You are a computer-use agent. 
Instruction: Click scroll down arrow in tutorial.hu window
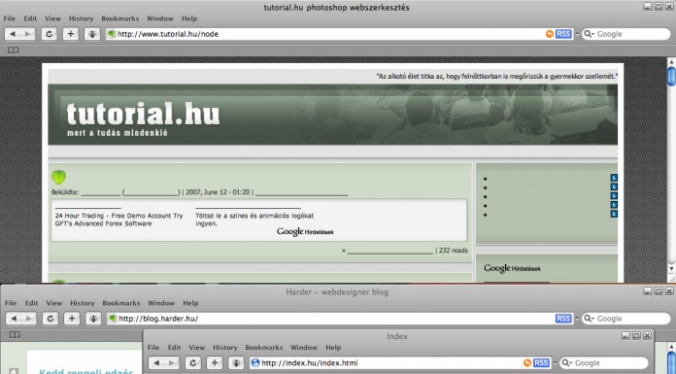(x=672, y=269)
